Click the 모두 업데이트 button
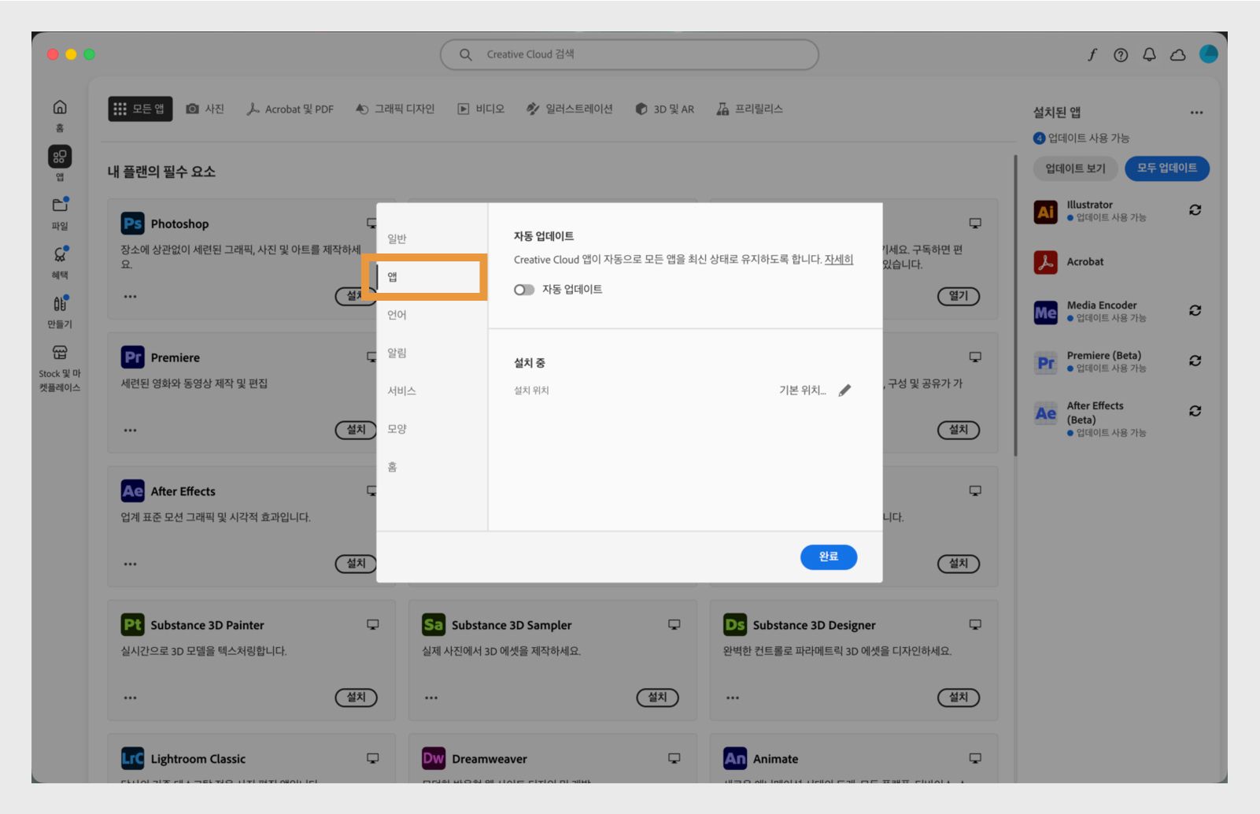Screen dimensions: 1260x814 (1167, 168)
